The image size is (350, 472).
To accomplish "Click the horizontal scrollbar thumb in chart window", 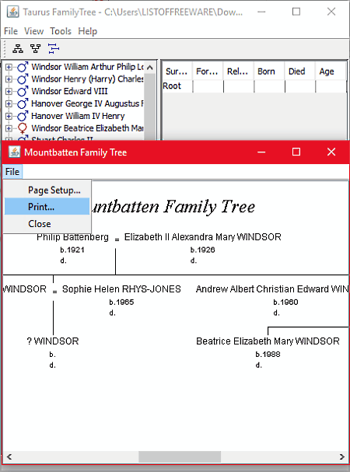I will tap(180, 456).
